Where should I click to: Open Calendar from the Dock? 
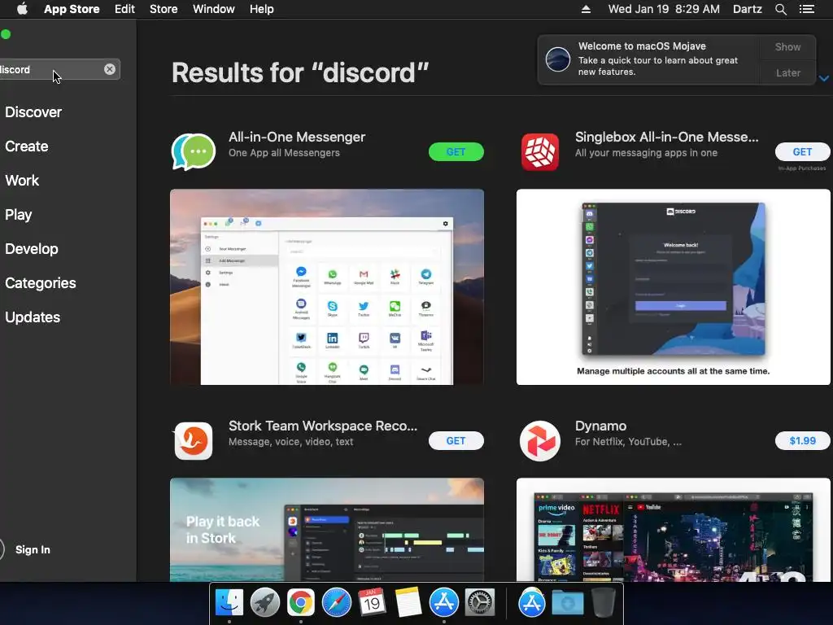[x=372, y=603]
